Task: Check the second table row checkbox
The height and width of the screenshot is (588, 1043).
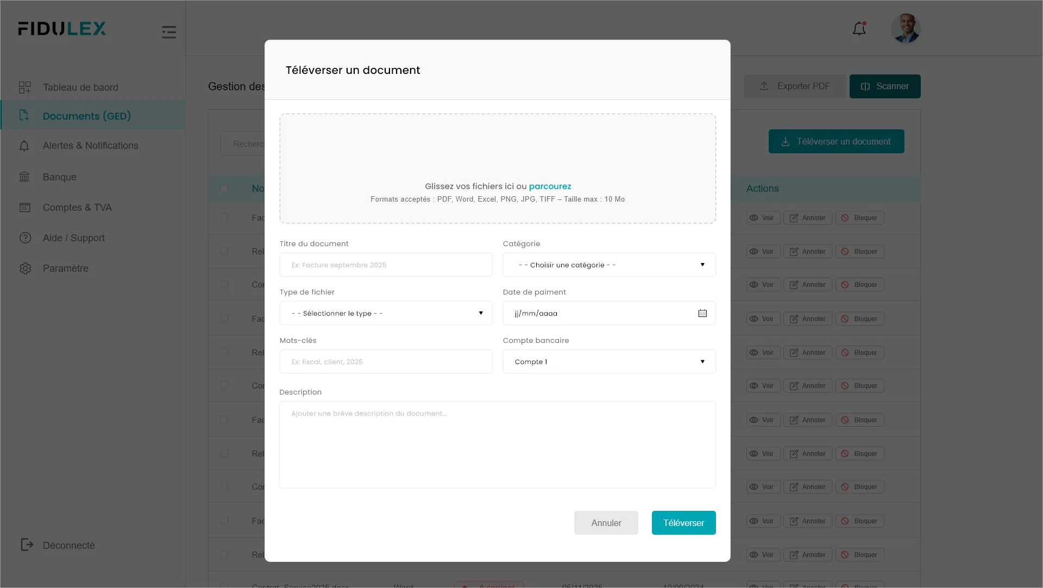Action: (224, 251)
